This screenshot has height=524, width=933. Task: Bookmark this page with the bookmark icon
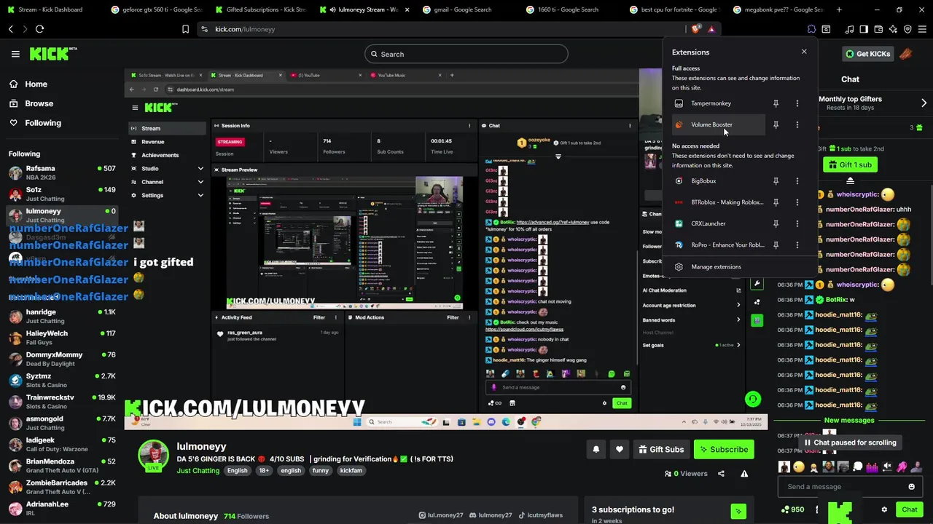tap(185, 29)
